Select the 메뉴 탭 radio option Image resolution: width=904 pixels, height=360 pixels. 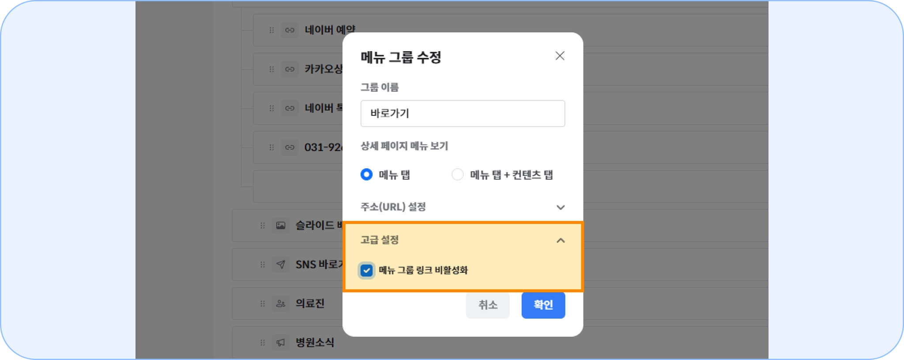366,174
